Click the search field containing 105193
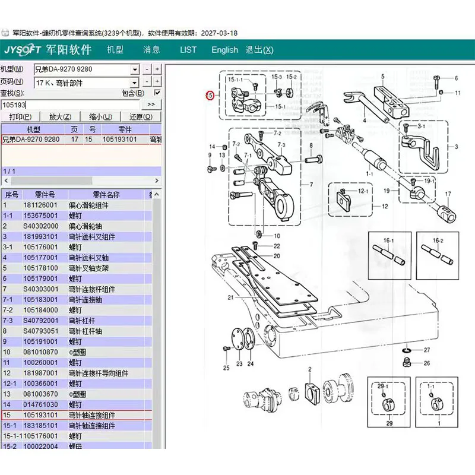The width and height of the screenshot is (475, 475). (69, 105)
